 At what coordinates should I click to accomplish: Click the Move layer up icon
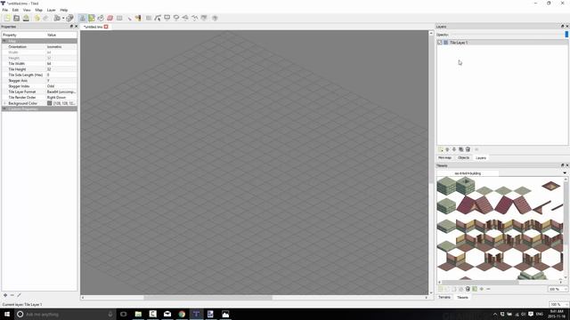coord(447,149)
